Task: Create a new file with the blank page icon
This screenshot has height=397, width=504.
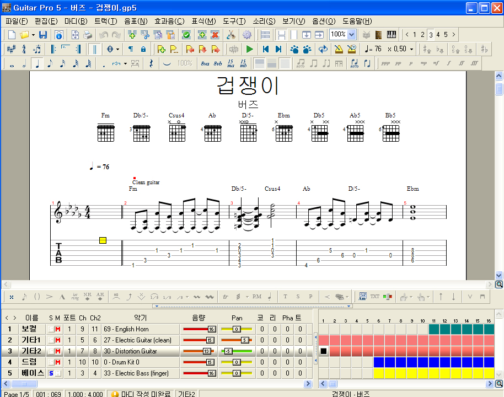Action: tap(12, 35)
